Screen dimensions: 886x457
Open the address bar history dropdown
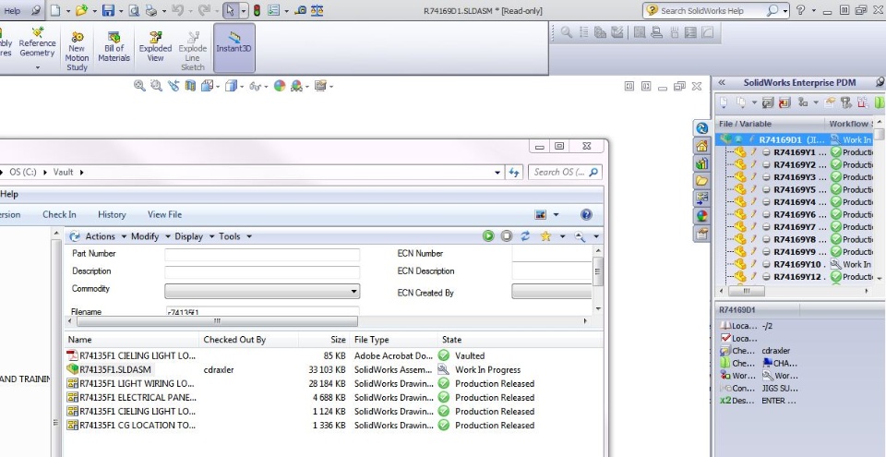click(497, 173)
